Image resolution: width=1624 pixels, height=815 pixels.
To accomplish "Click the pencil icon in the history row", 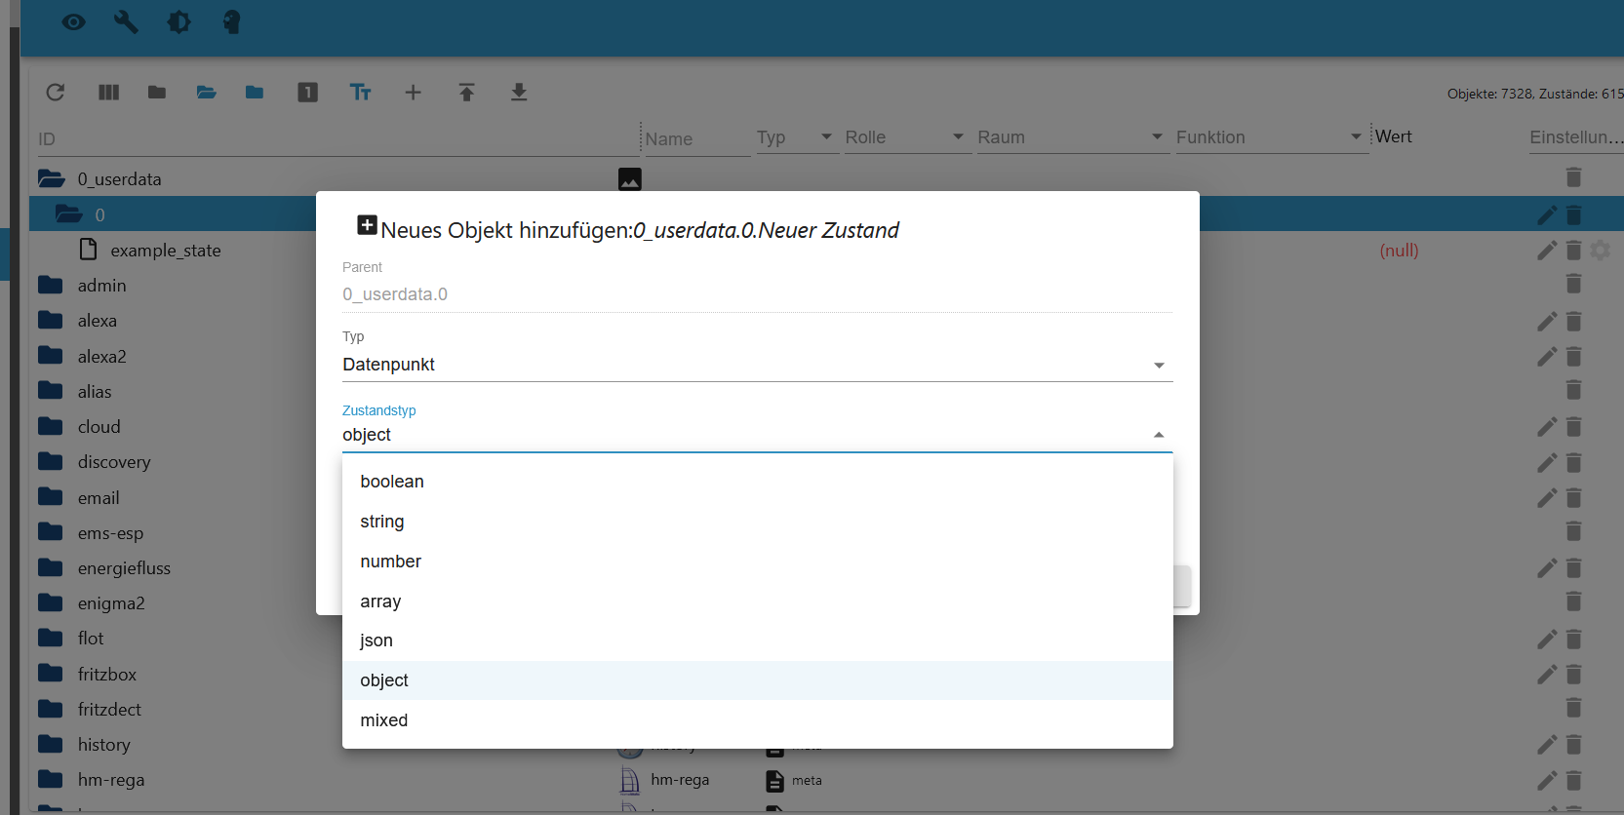I will (x=1547, y=745).
